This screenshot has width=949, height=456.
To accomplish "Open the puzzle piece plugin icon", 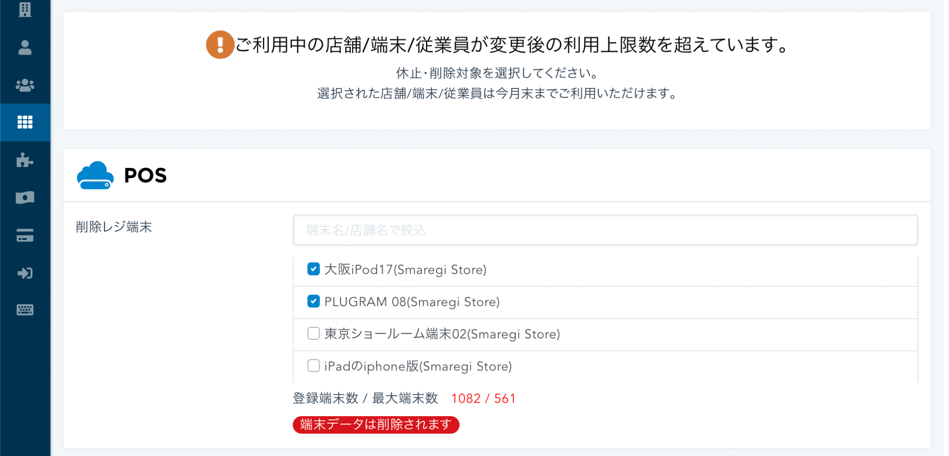I will click(25, 160).
